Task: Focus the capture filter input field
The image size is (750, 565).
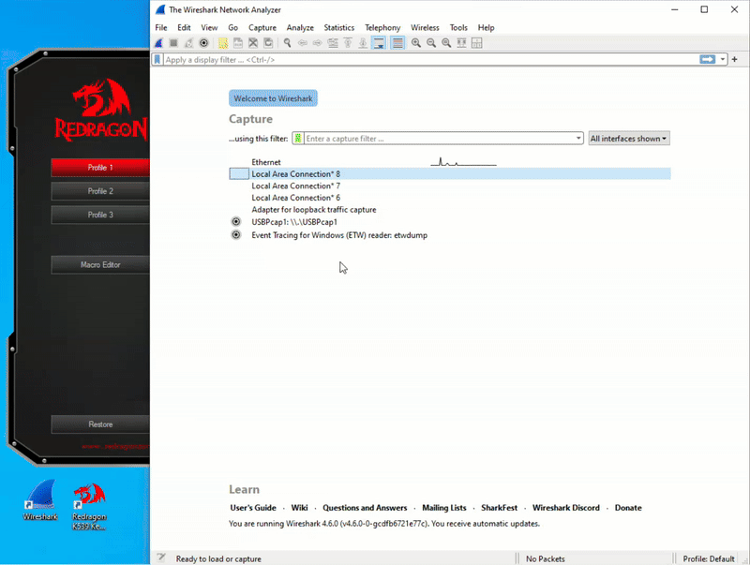Action: pos(439,139)
